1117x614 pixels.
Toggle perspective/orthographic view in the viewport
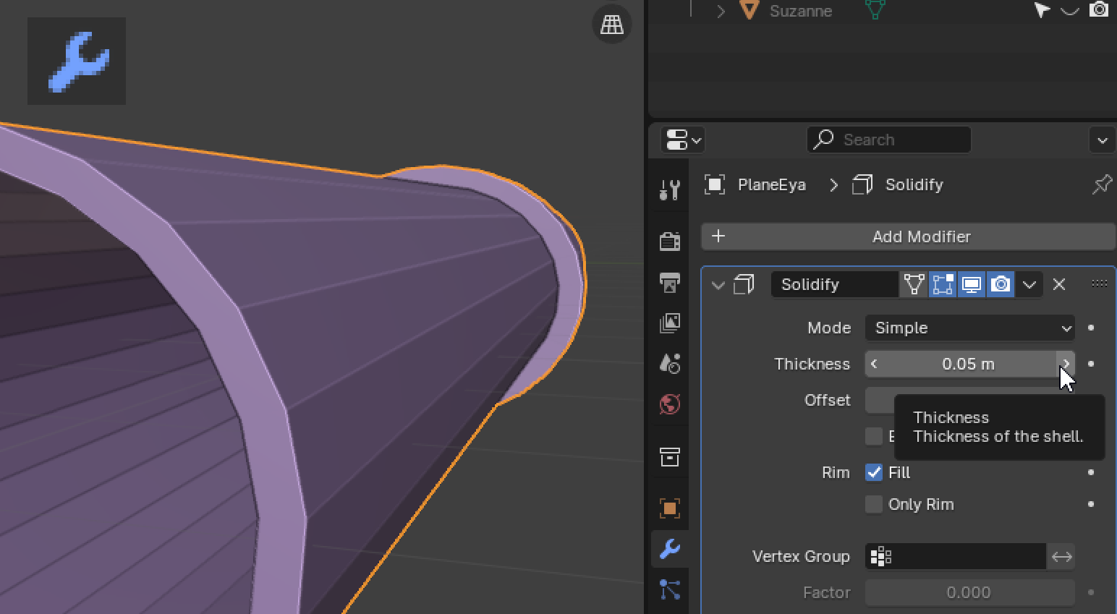(x=612, y=25)
